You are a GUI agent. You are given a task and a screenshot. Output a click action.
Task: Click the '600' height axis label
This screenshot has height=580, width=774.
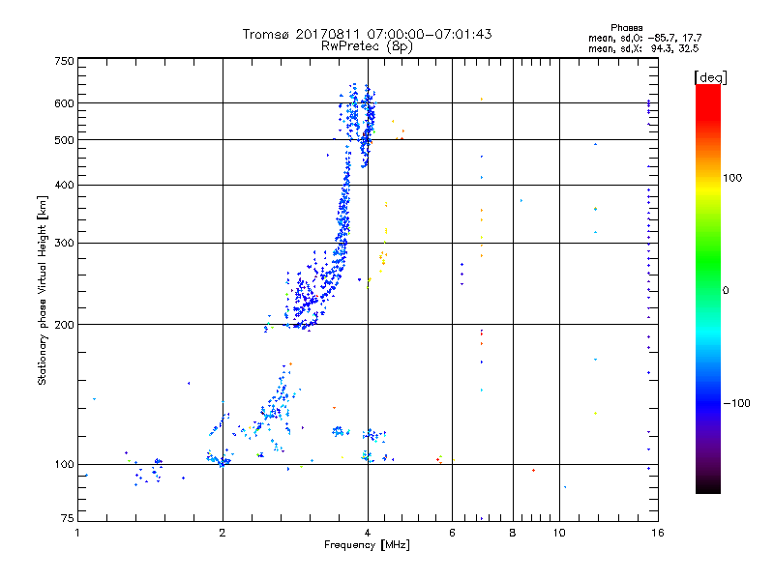64,103
